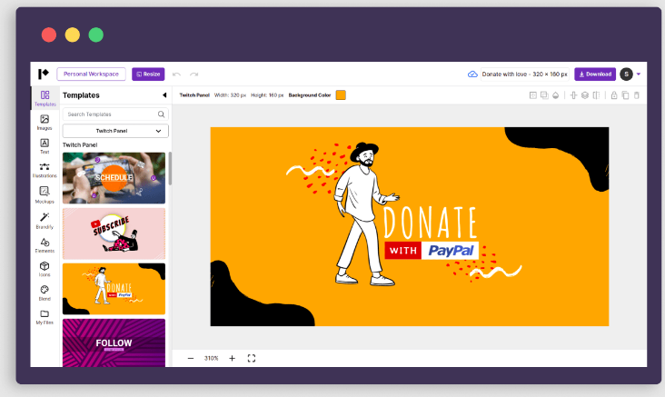Viewport: 665px width, 397px height.
Task: Click the red WITH label on canvas
Action: (402, 251)
